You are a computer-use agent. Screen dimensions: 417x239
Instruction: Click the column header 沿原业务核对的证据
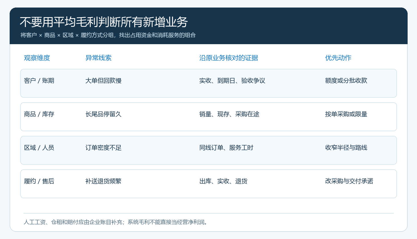pos(229,58)
